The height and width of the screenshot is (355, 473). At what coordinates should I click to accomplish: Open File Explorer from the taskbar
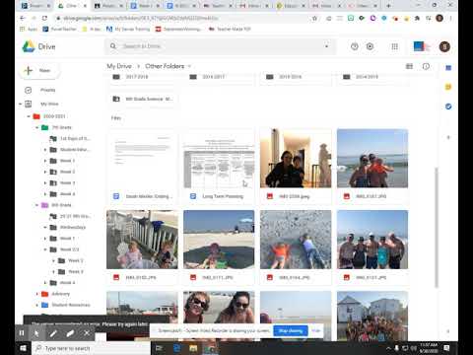coord(193,348)
